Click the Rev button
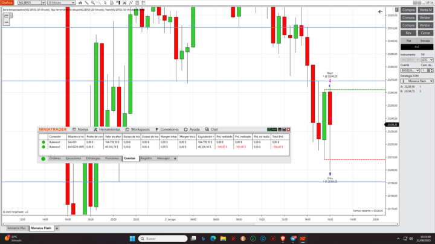The height and width of the screenshot is (244, 435). click(408, 33)
